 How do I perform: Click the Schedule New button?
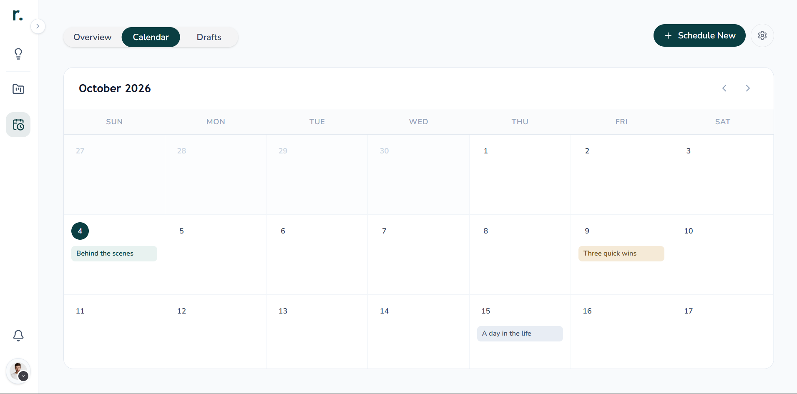click(699, 35)
